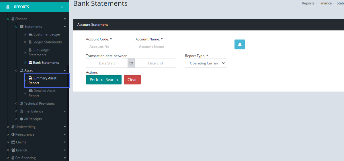The width and height of the screenshot is (344, 161).
Task: Click the chart icon beside Customer Ledger
Action: click(31, 34)
